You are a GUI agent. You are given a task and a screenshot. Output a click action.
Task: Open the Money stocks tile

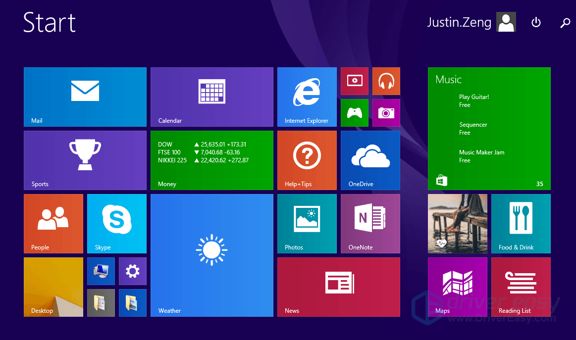212,160
